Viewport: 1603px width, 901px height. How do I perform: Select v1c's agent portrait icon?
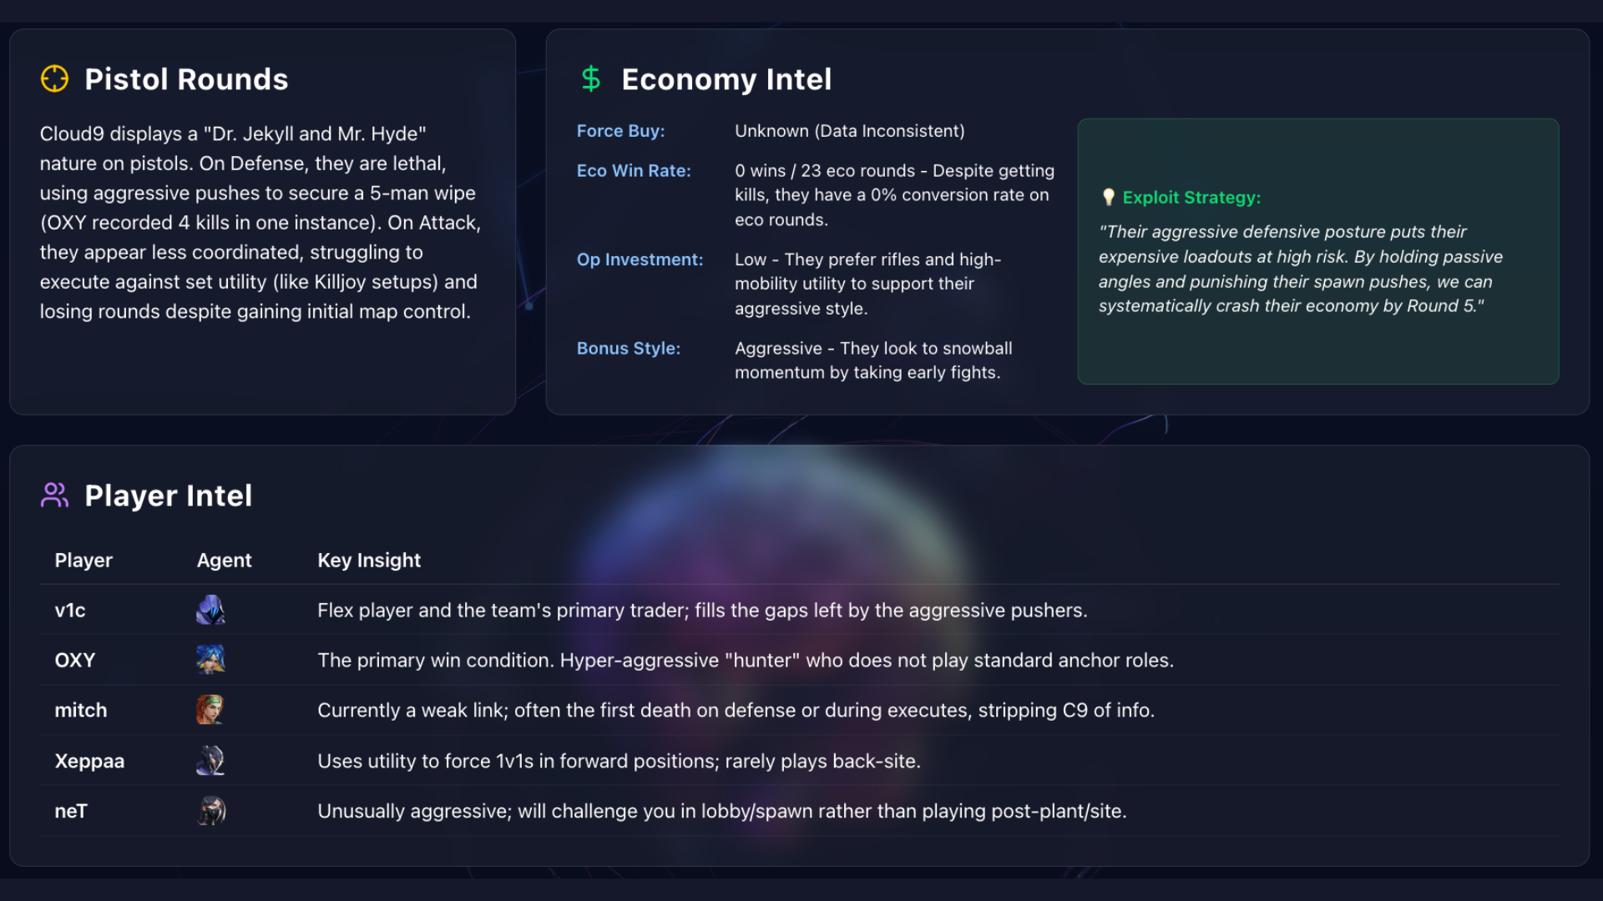(210, 610)
